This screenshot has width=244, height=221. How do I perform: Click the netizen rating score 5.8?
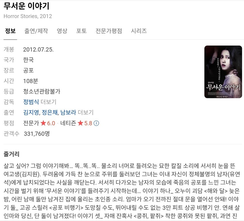88,123
